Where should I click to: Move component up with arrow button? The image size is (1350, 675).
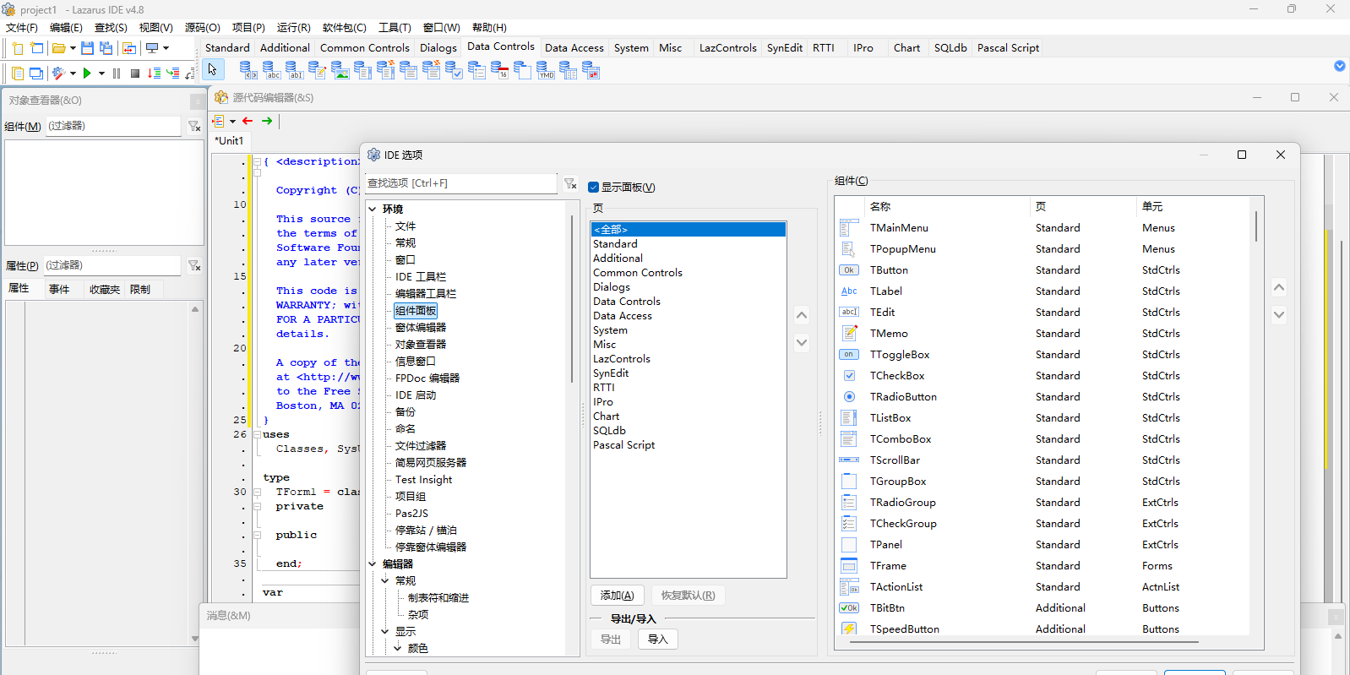click(1279, 288)
